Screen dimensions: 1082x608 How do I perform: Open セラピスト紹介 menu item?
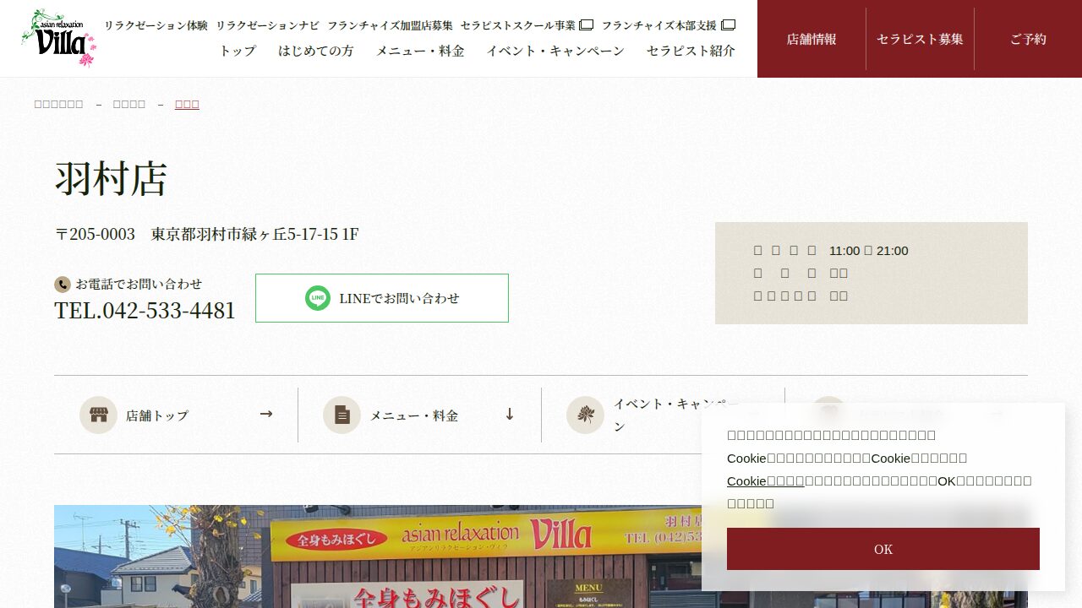click(x=691, y=51)
